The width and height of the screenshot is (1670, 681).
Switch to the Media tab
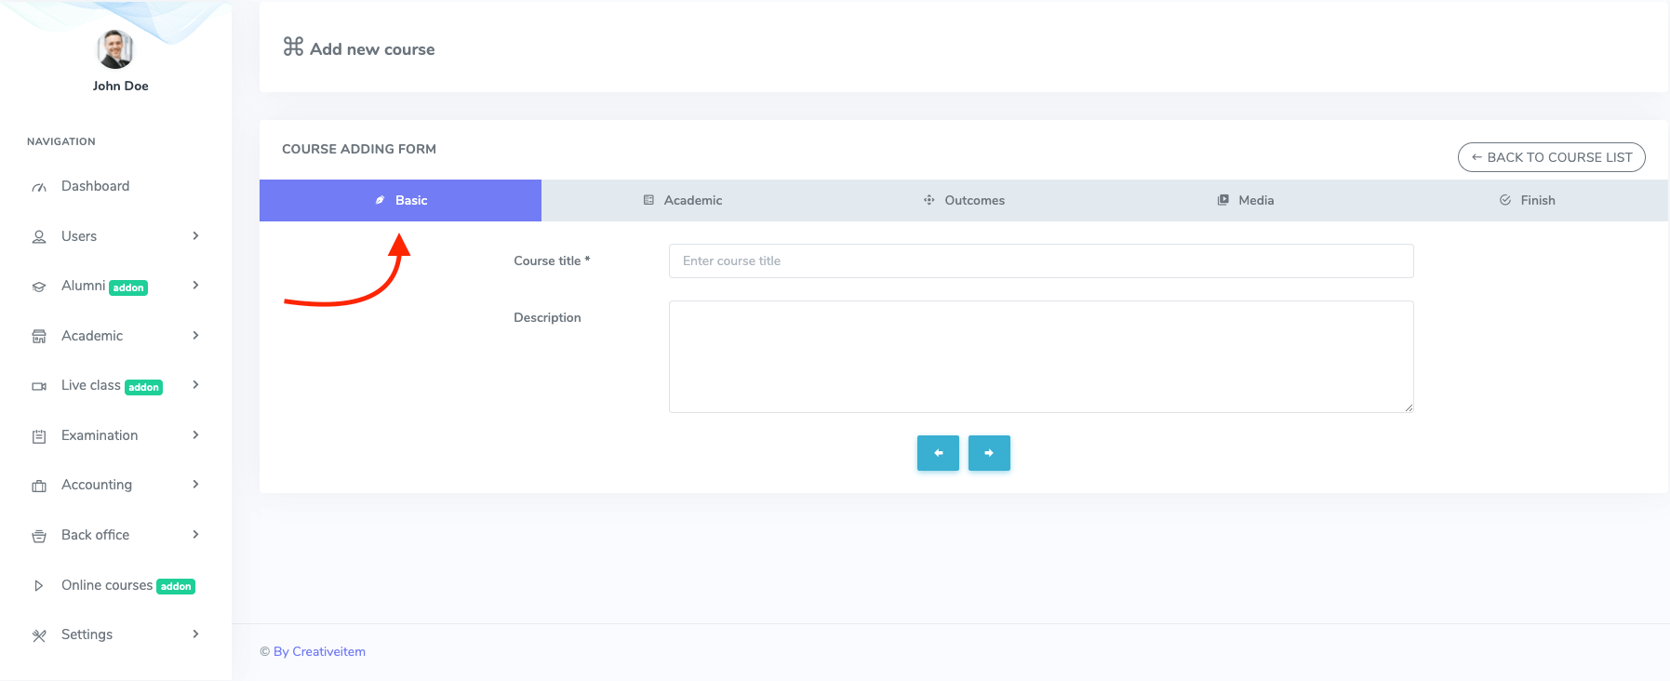click(1246, 200)
